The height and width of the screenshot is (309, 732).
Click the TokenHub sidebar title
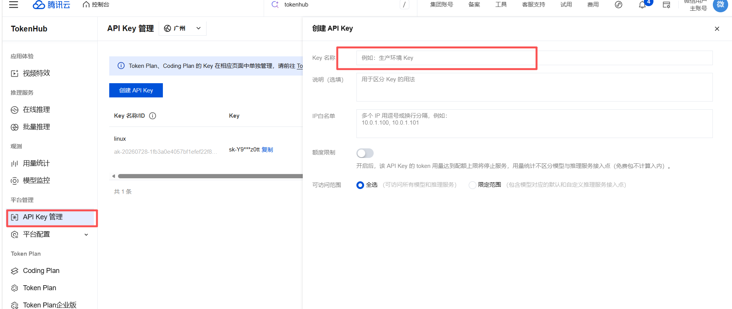29,29
